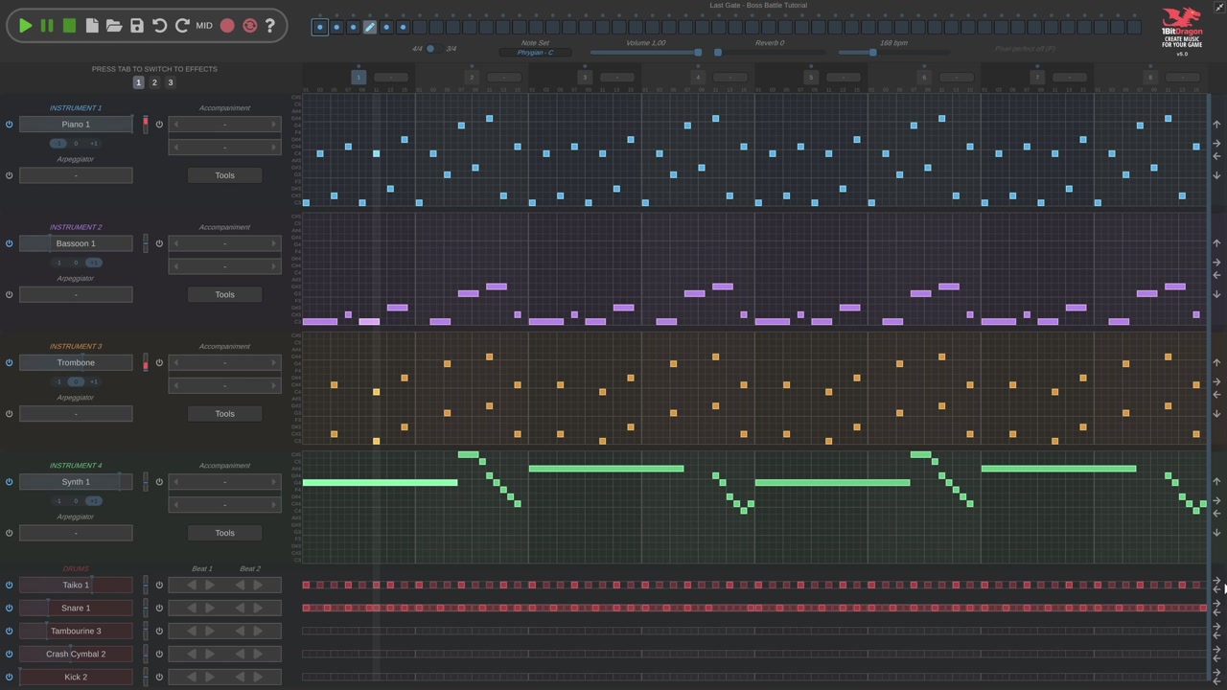
Task: Toggle power for Synth 1 instrument
Action: 10,482
